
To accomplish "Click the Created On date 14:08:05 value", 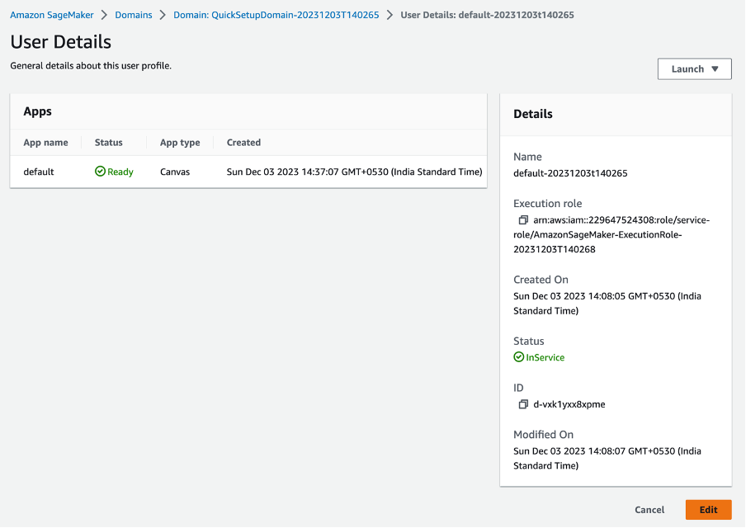I will 607,304.
